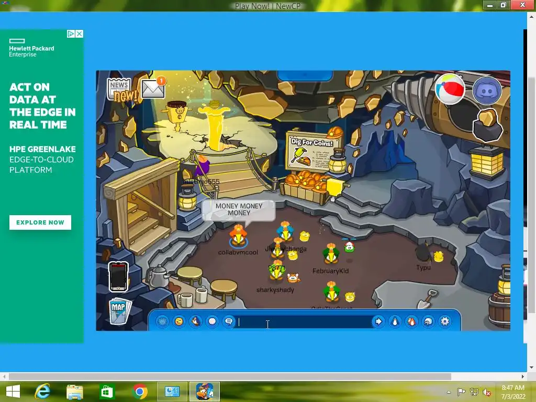
Task: Open the Windows Store taskbar icon
Action: coord(107,392)
